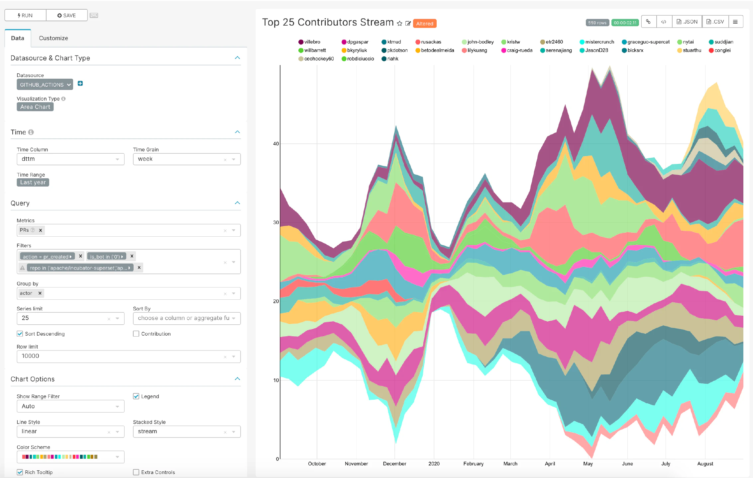The width and height of the screenshot is (753, 478).
Task: Open the Stacked Style dropdown
Action: pos(234,432)
